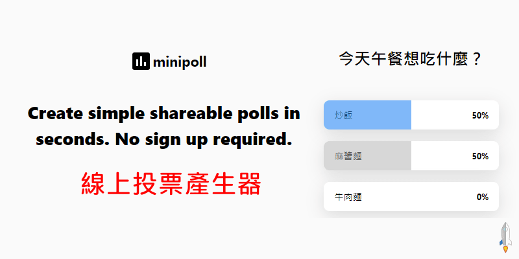Choose the 麻醬麵 option label
The height and width of the screenshot is (259, 519).
[348, 156]
